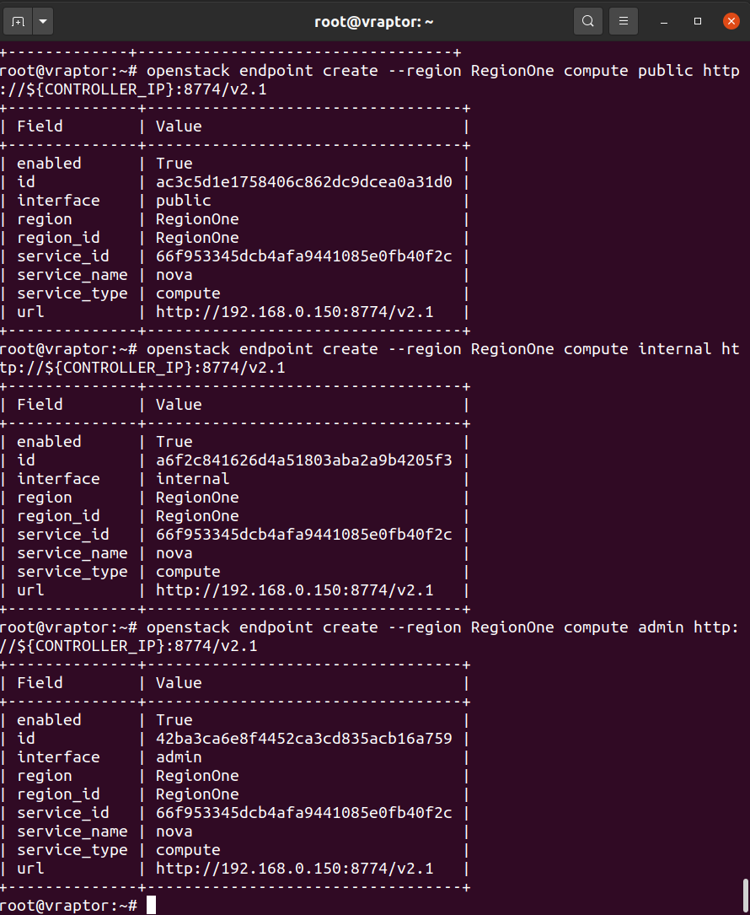The image size is (750, 915).
Task: Click the id value starting with a6f2c841
Action: [304, 460]
